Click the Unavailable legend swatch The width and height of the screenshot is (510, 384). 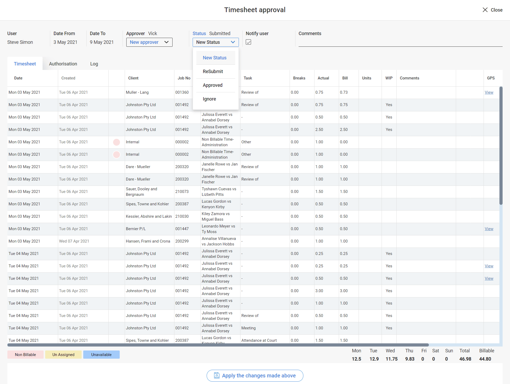101,355
